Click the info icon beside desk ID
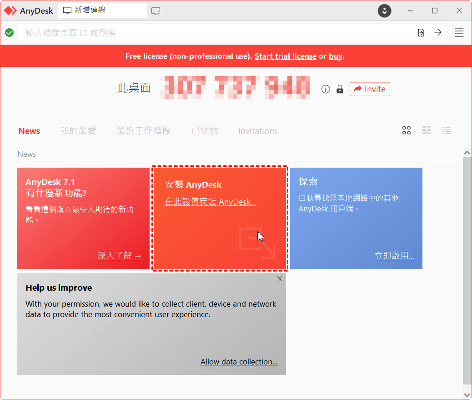This screenshot has height=400, width=472. [x=326, y=89]
